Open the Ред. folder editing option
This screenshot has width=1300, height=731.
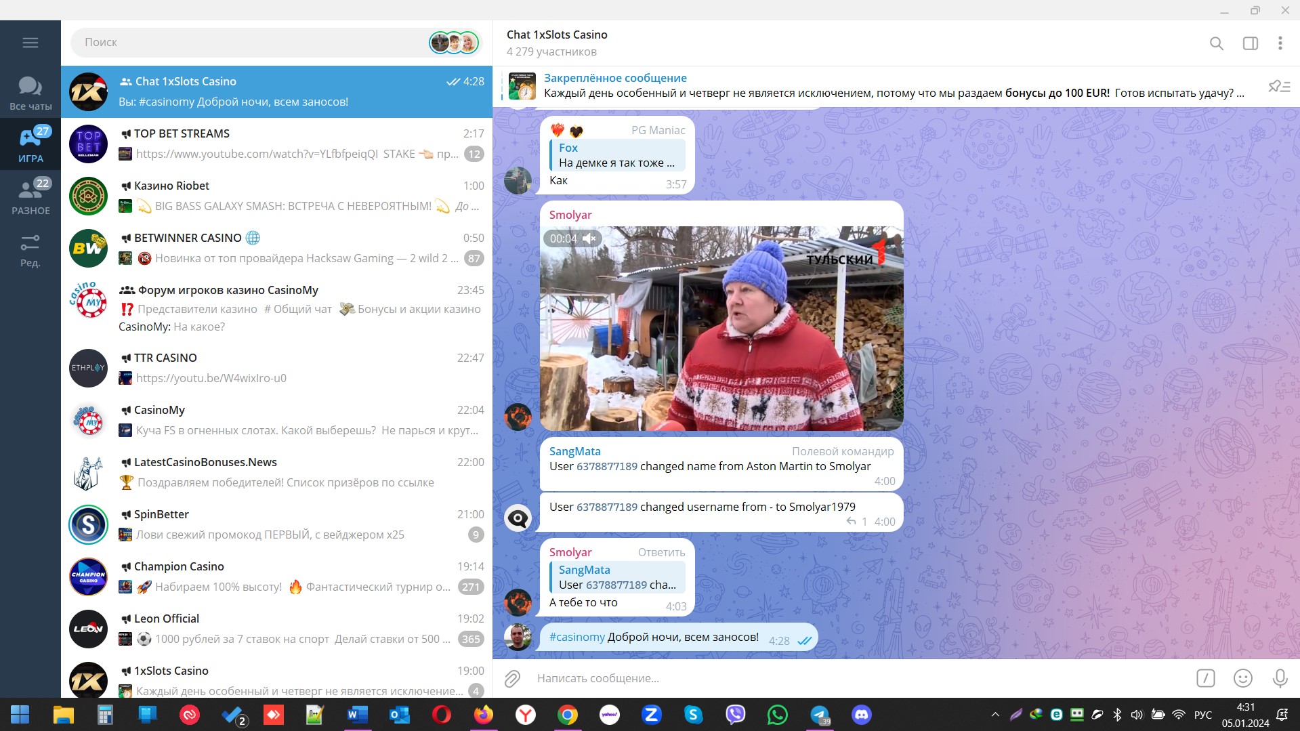click(x=30, y=251)
